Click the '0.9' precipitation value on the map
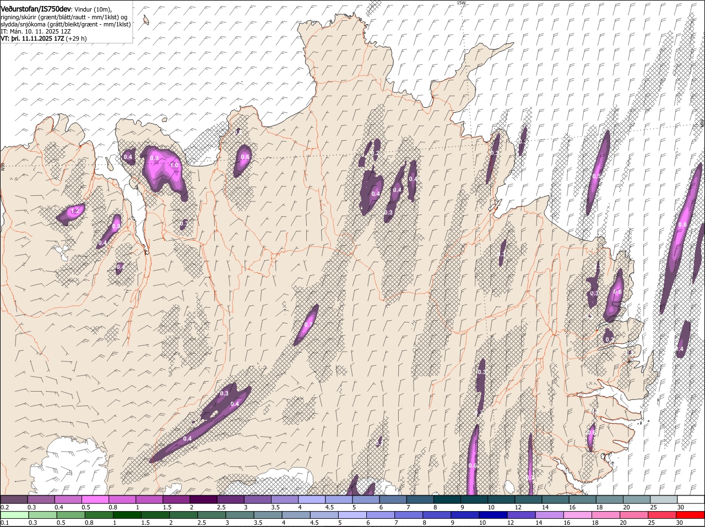This screenshot has width=705, height=527. pyautogui.click(x=155, y=158)
